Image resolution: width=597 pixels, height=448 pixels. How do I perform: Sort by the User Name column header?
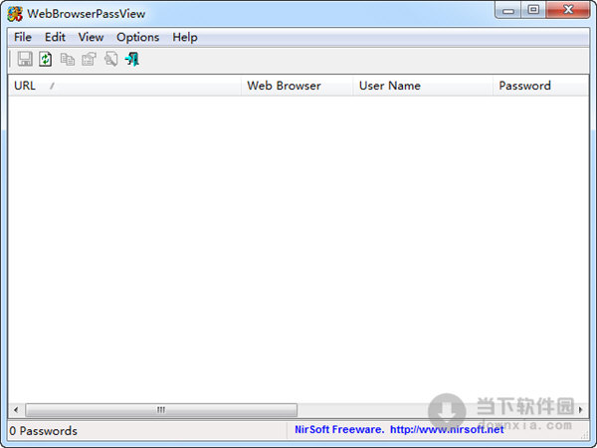click(423, 86)
